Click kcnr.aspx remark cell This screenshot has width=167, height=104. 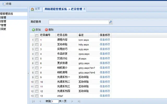coord(84,40)
